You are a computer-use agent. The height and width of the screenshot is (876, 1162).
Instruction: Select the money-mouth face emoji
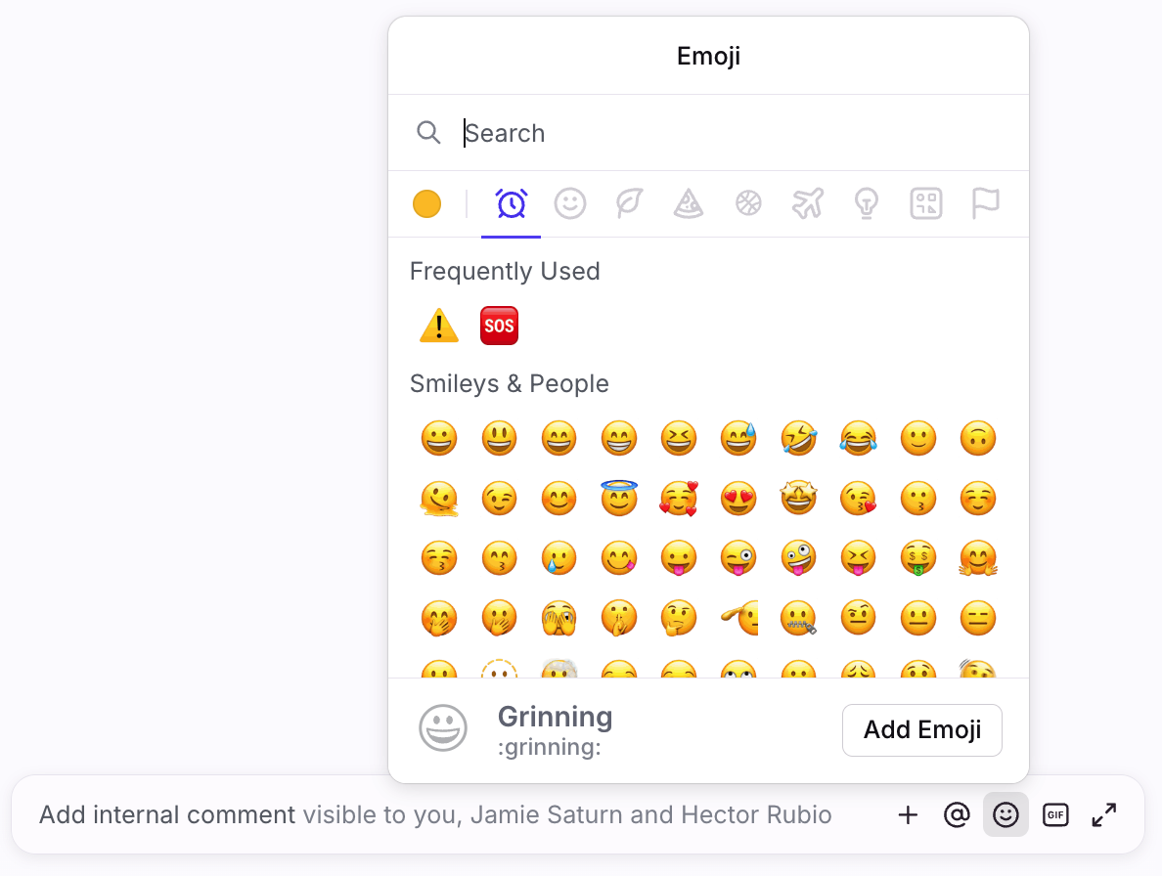pyautogui.click(x=917, y=558)
